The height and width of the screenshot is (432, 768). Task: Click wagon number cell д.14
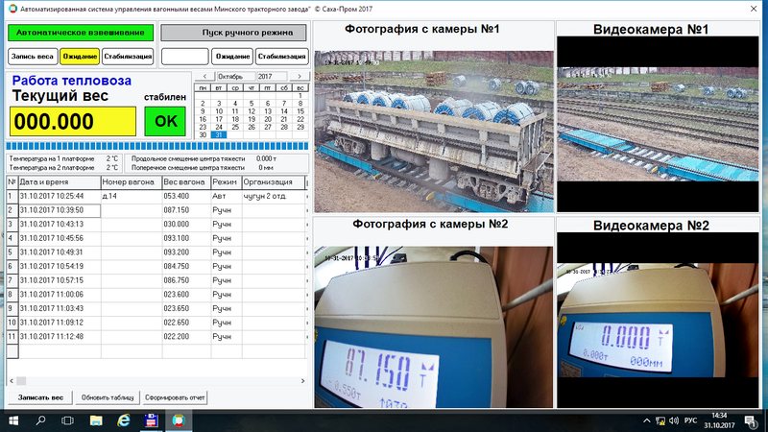click(132, 196)
